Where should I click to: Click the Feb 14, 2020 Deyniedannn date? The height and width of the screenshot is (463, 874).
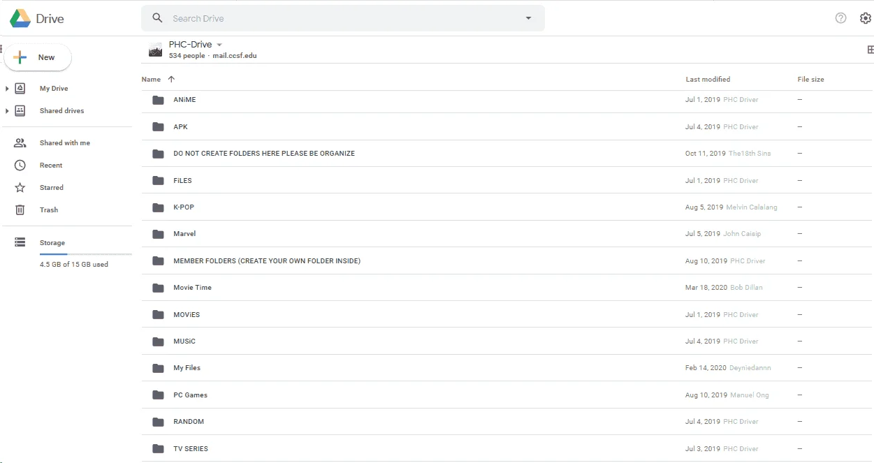coord(728,368)
